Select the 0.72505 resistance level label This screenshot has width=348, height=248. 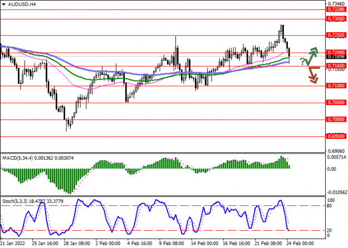tap(336, 35)
